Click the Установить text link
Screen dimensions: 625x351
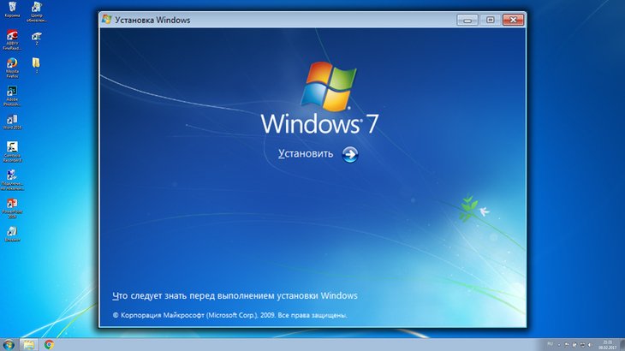306,154
